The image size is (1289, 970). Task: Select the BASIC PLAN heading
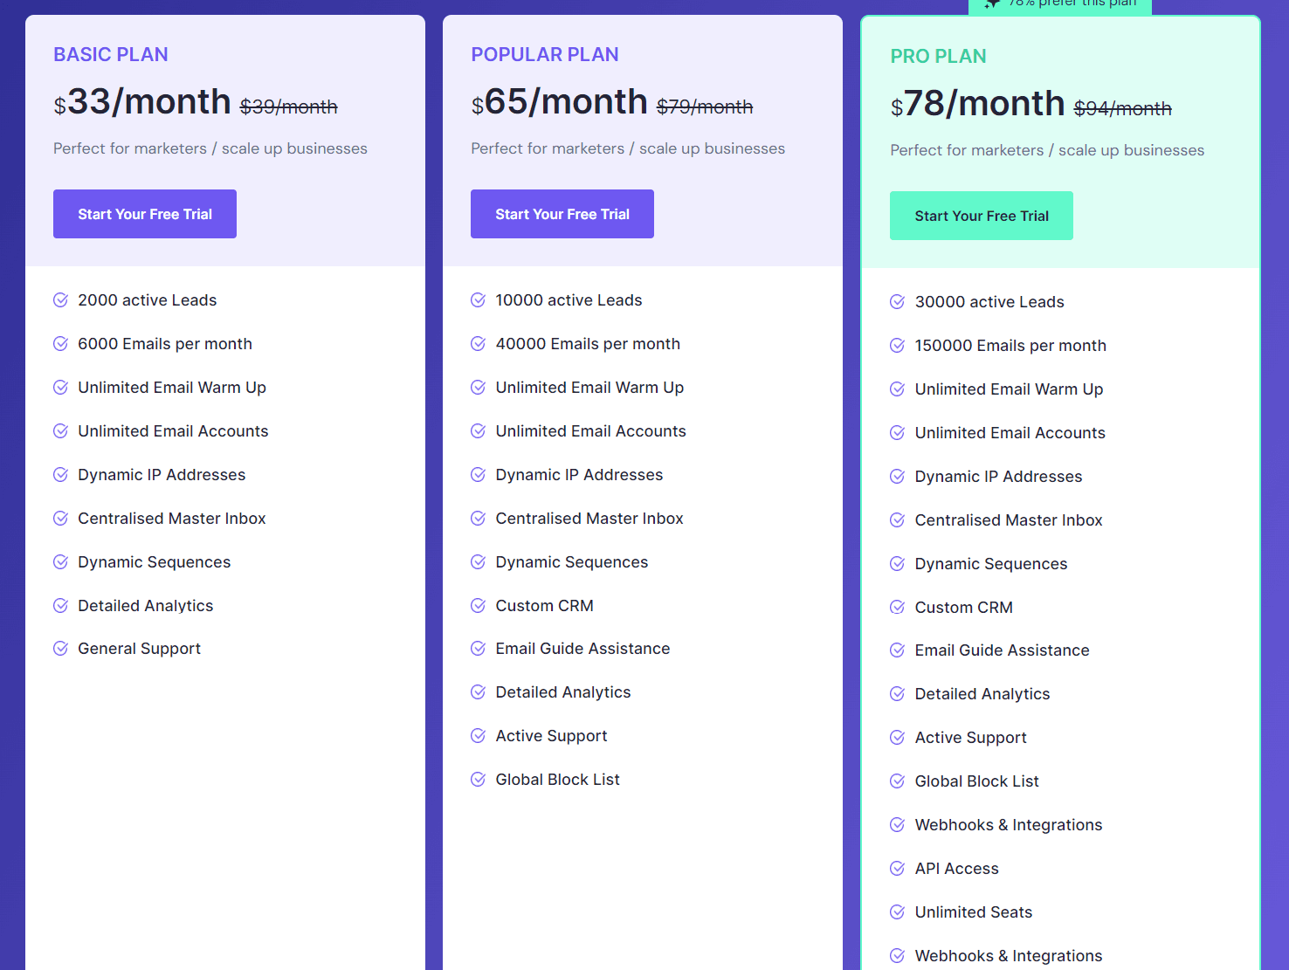(110, 54)
